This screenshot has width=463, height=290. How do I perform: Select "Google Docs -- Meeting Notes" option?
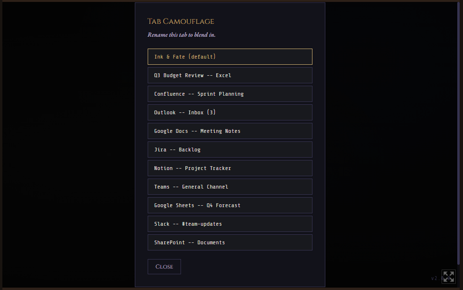pyautogui.click(x=230, y=131)
